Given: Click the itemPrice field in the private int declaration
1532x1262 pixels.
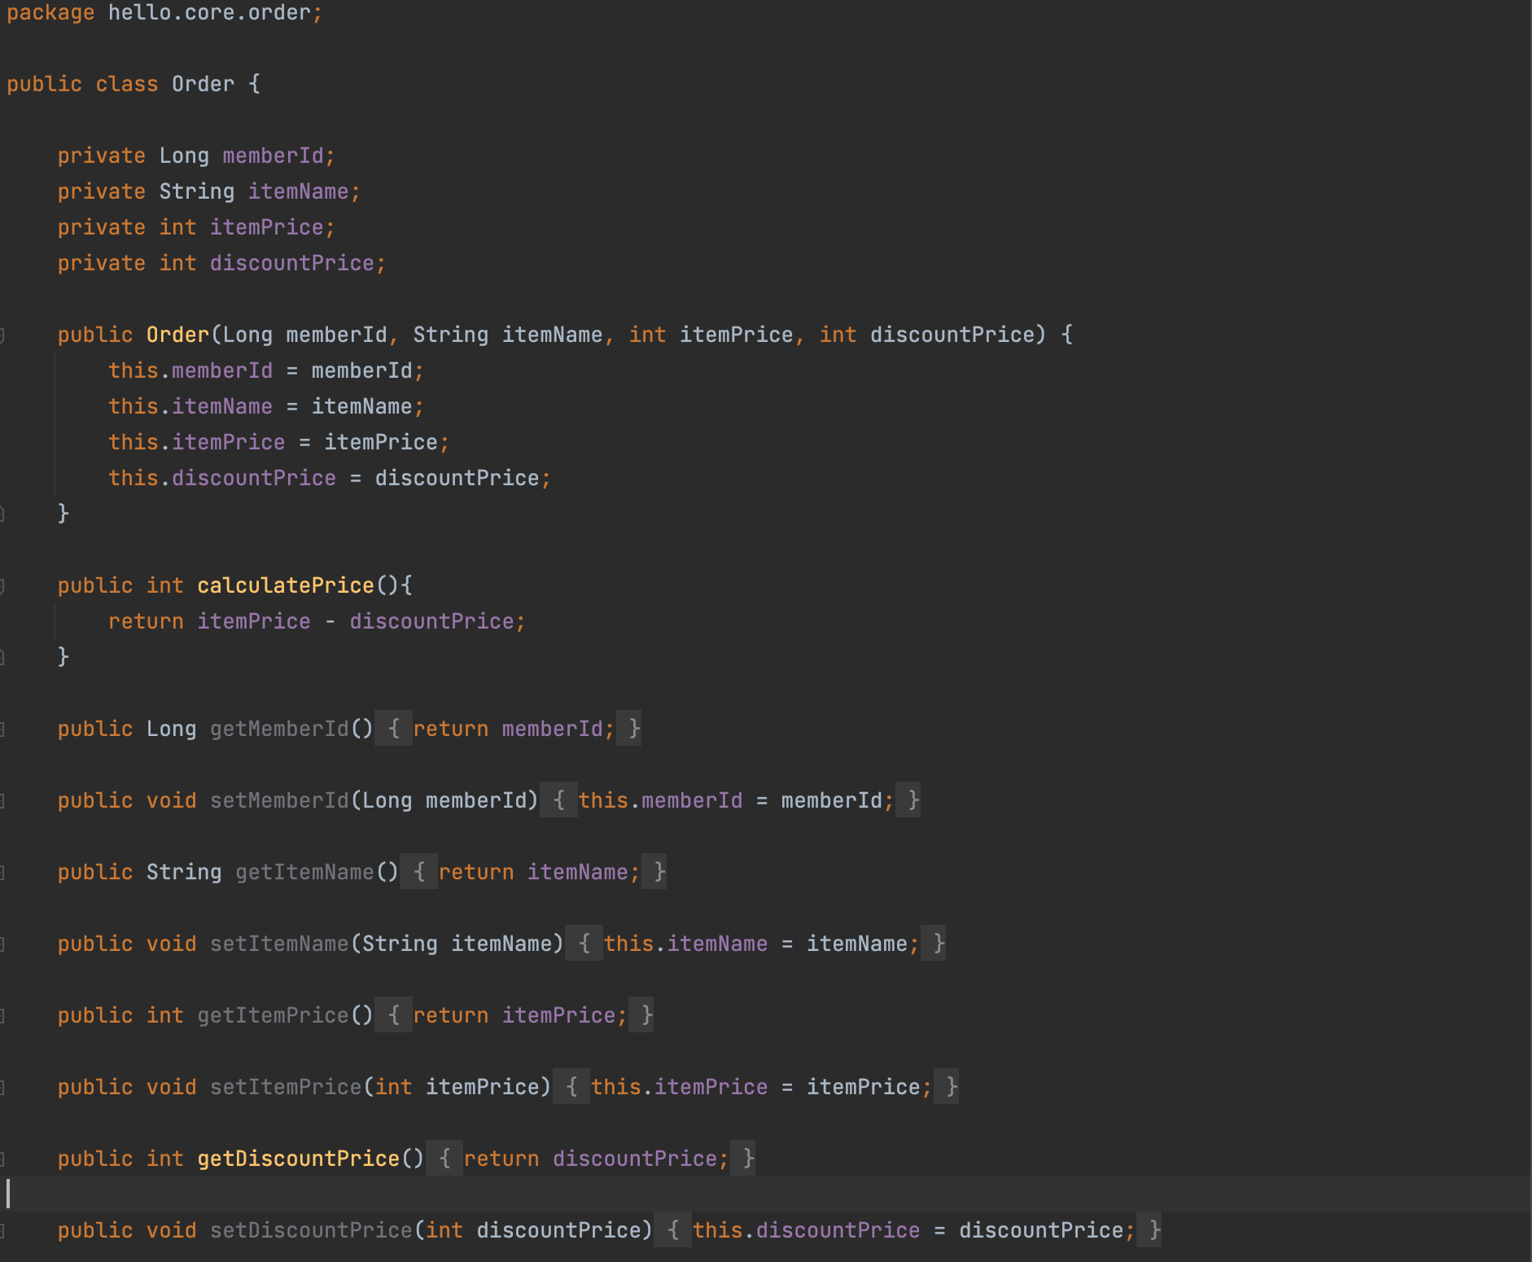Looking at the screenshot, I should pos(266,227).
